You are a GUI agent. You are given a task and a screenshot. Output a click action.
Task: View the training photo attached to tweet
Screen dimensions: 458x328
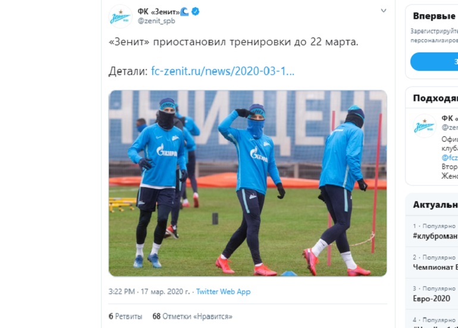click(247, 183)
